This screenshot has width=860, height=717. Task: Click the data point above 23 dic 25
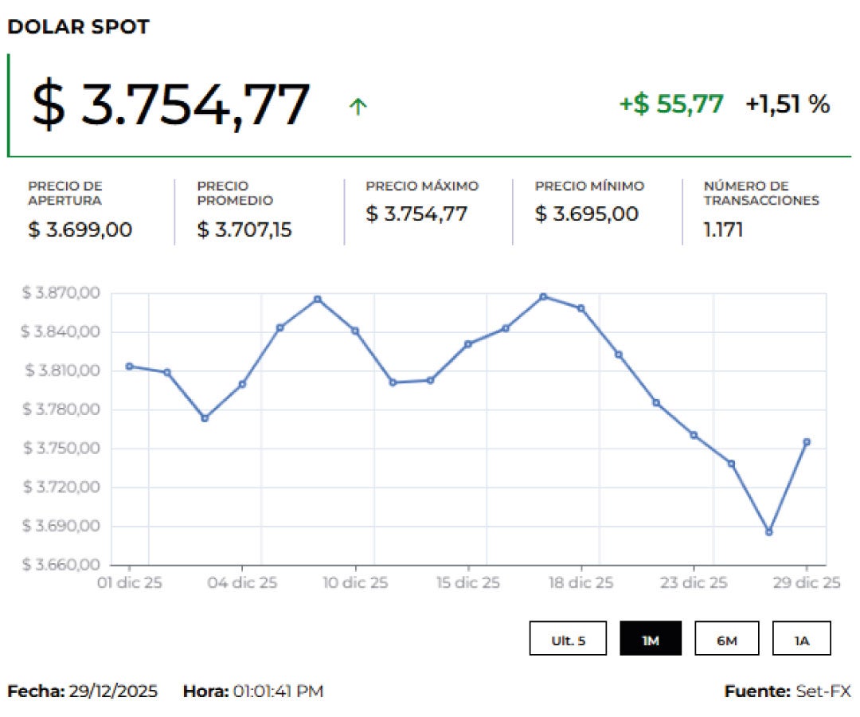694,435
